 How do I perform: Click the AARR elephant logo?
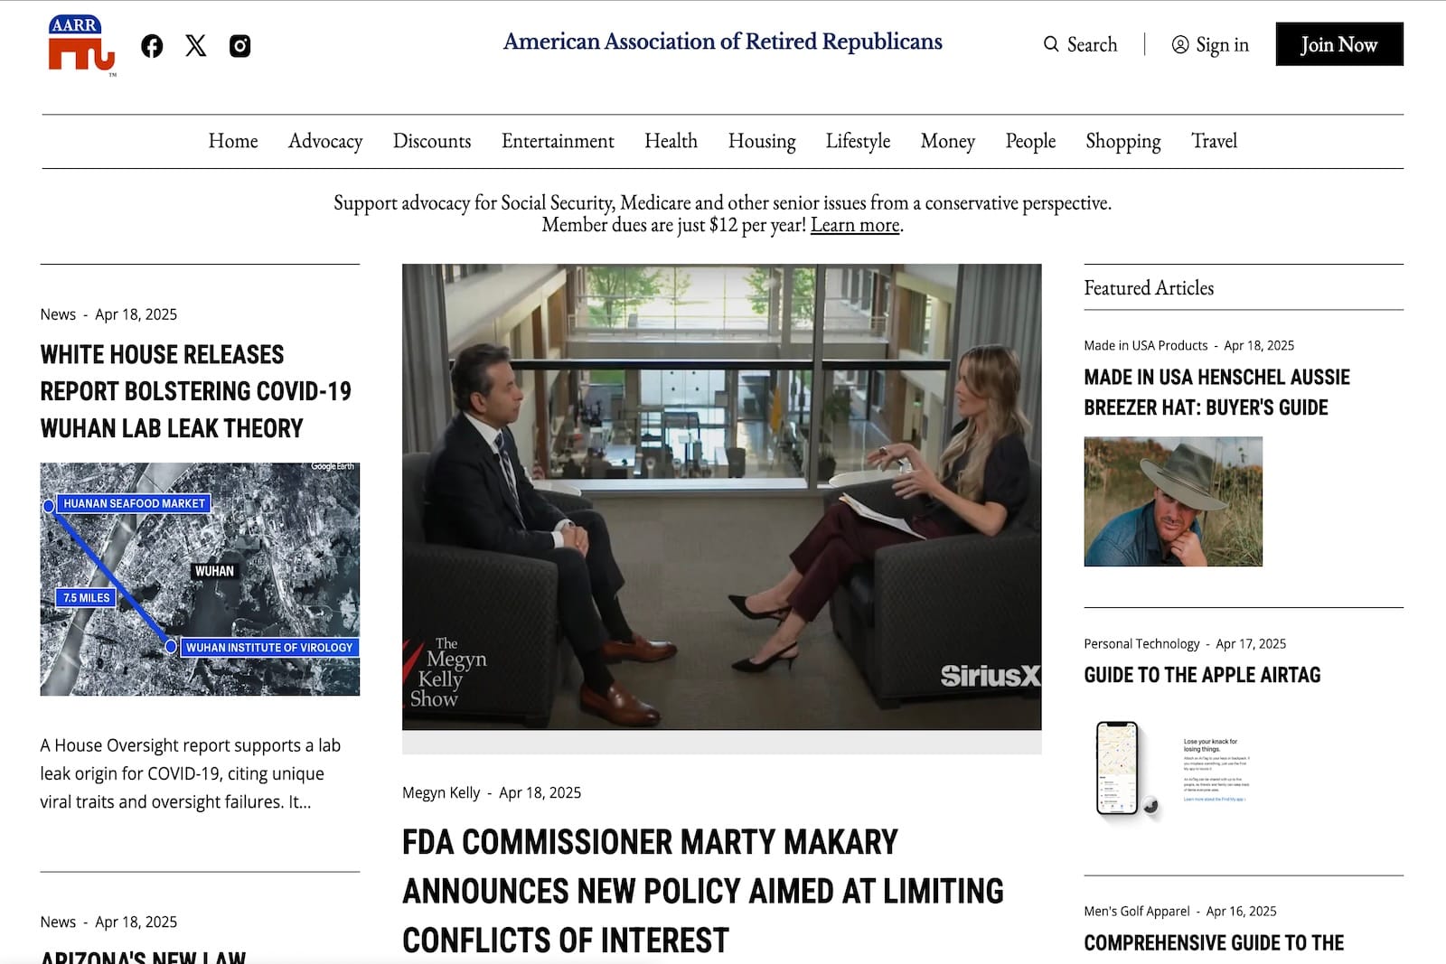click(80, 42)
